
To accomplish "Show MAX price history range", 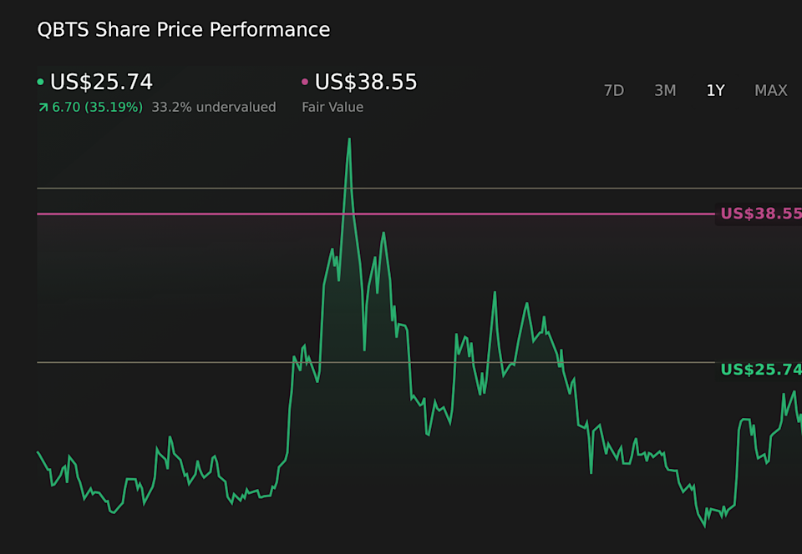I will (771, 90).
